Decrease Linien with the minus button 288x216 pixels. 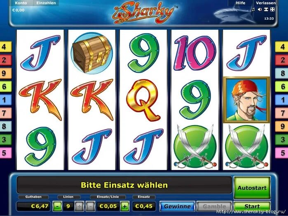57,207
